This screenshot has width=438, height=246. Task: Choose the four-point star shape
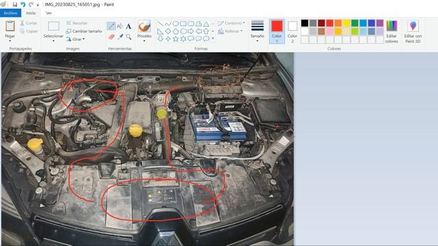click(x=168, y=38)
